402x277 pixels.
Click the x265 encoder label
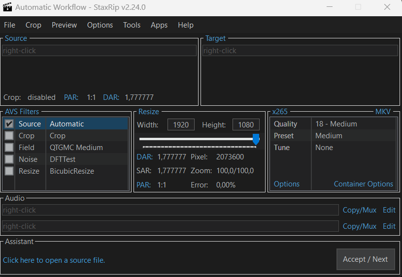[x=280, y=112]
